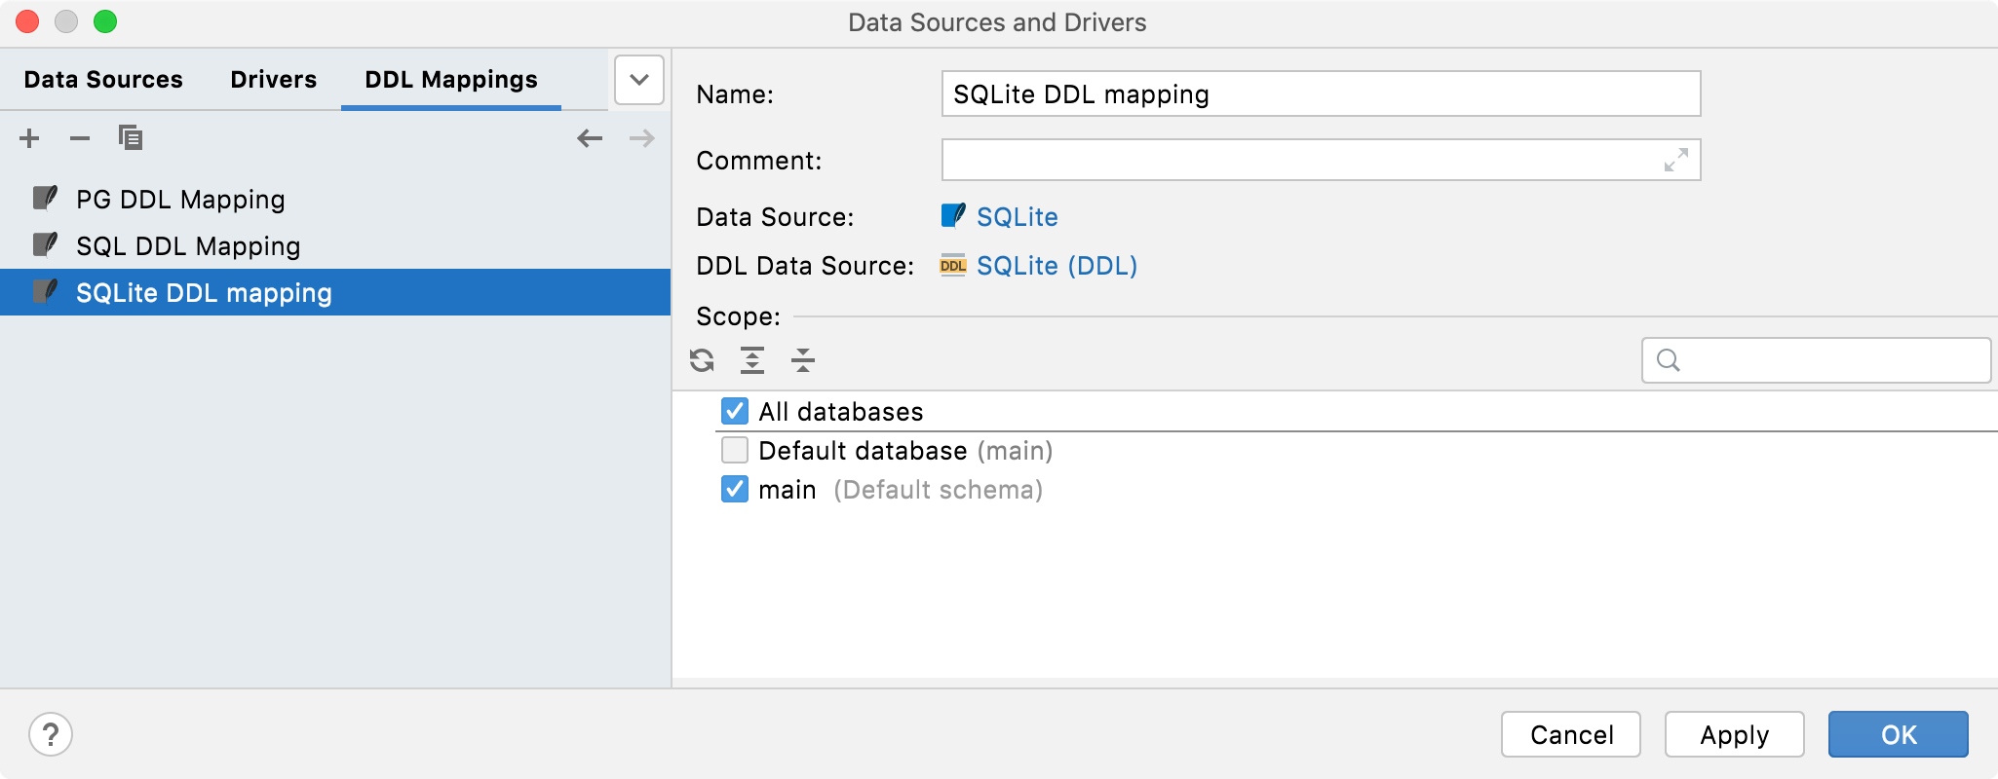The height and width of the screenshot is (779, 1998).
Task: Click the SQLite DDL mapping row icon
Action: [x=45, y=292]
